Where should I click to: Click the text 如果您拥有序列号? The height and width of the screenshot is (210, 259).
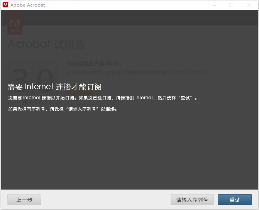27,109
